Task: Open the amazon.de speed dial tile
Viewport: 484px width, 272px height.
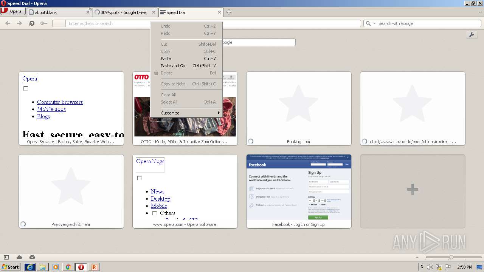Action: (x=413, y=108)
